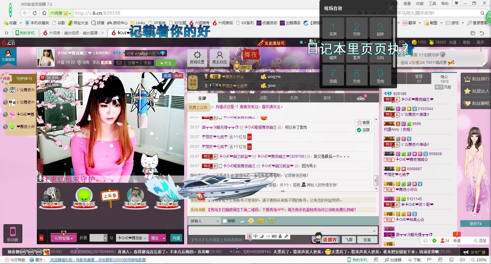Image resolution: width=491 pixels, height=264 pixels.
Task: Click the 发言 send message button
Action: [x=367, y=239]
